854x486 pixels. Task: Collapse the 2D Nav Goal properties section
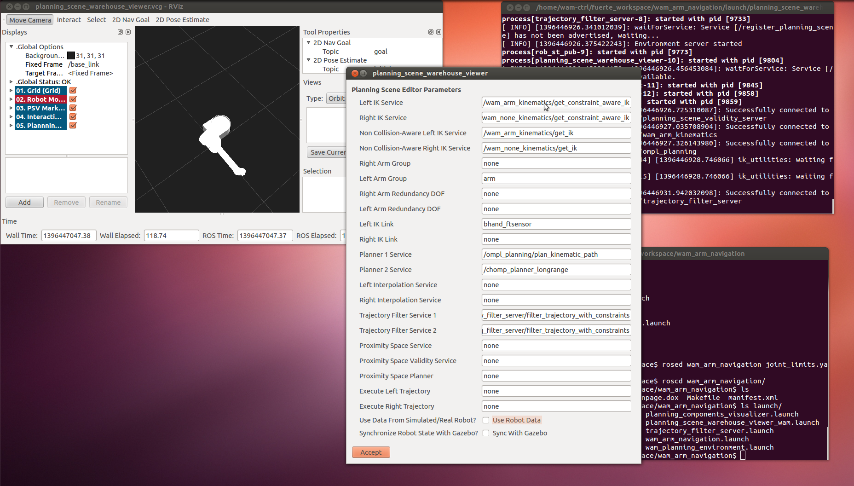(x=309, y=43)
